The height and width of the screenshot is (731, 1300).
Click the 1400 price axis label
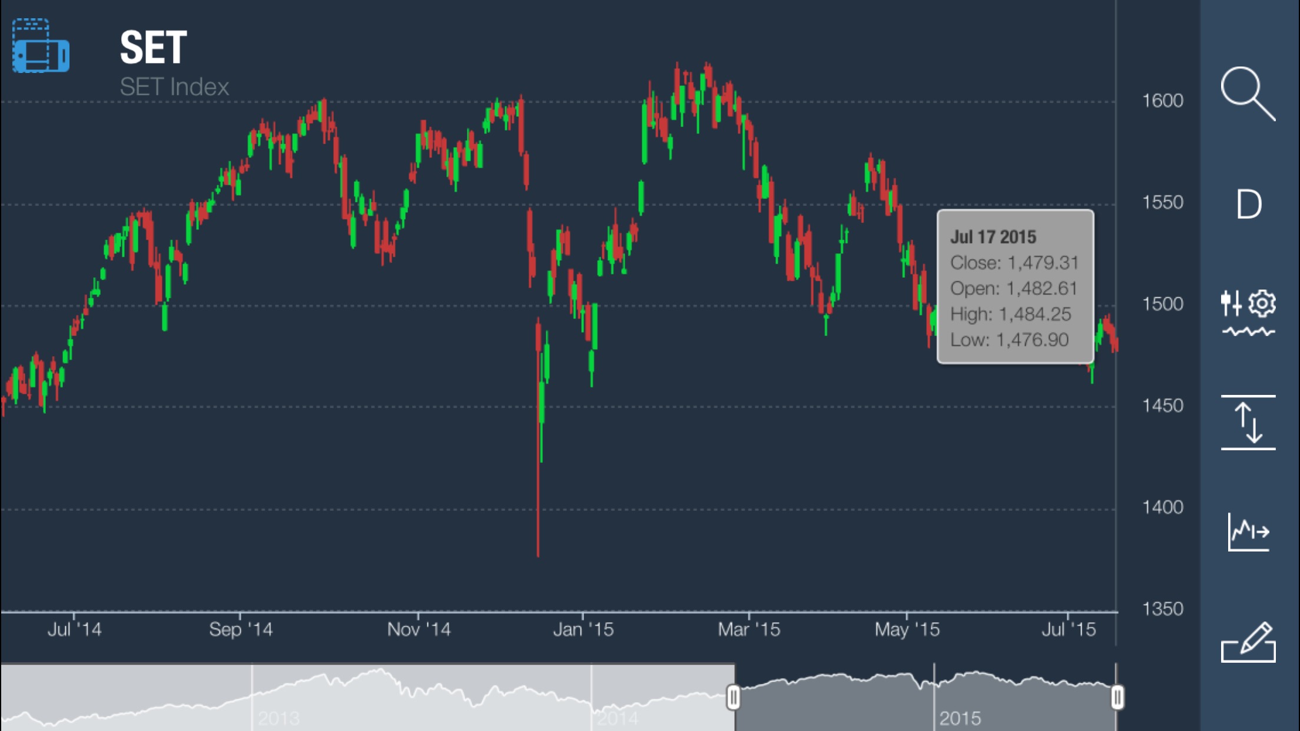click(x=1162, y=507)
